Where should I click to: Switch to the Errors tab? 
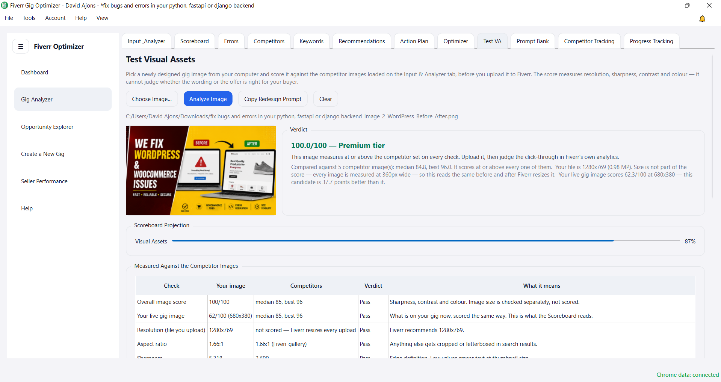(x=231, y=41)
